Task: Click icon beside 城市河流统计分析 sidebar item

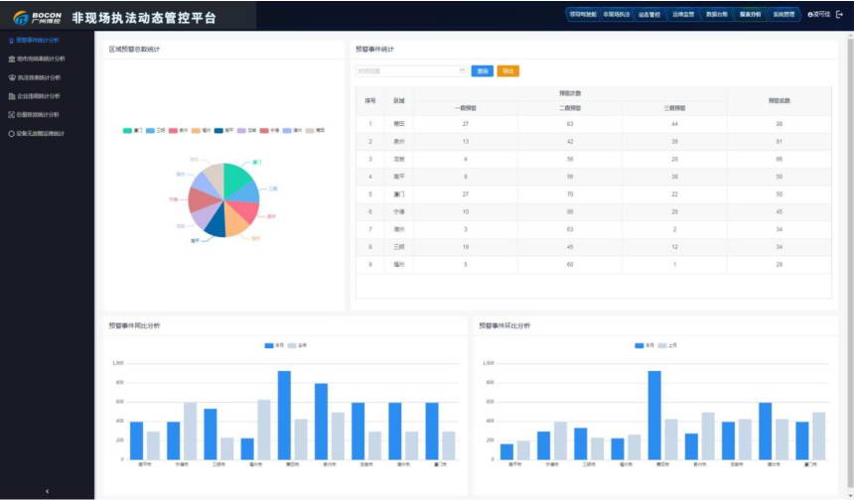Action: (11, 59)
